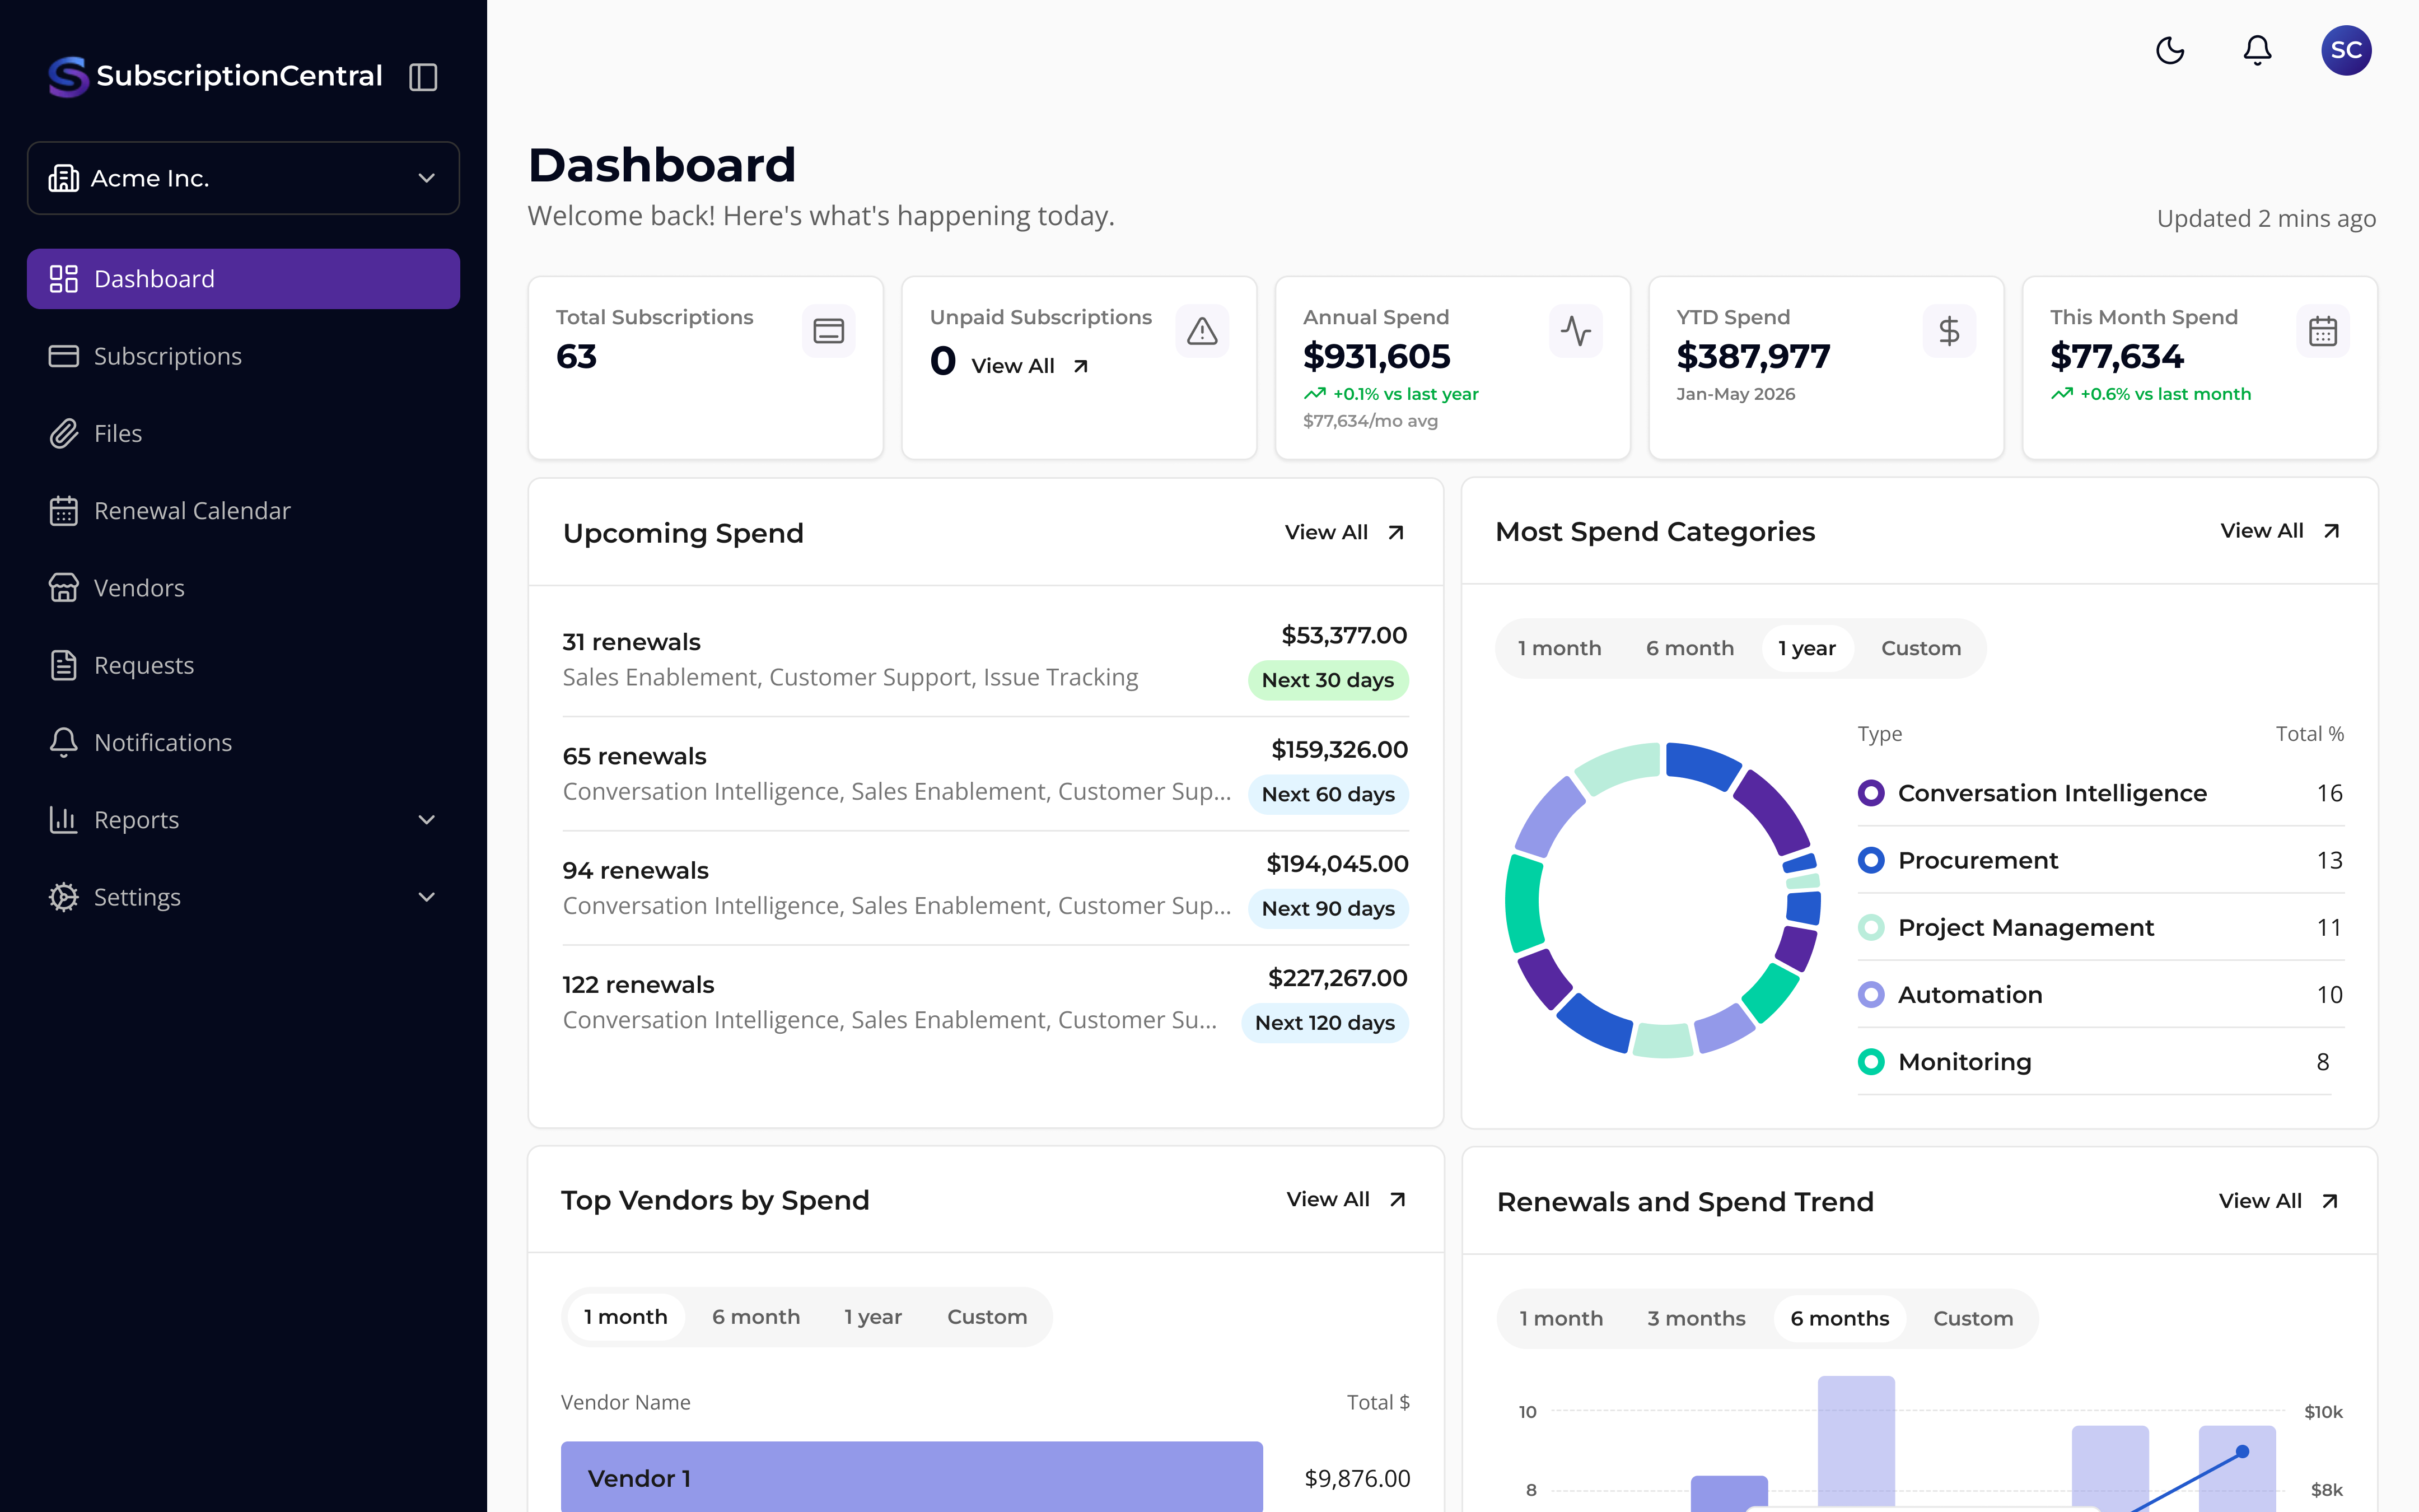Click the Conversation Intelligence purple legend swatch
2419x1512 pixels.
pos(1870,793)
